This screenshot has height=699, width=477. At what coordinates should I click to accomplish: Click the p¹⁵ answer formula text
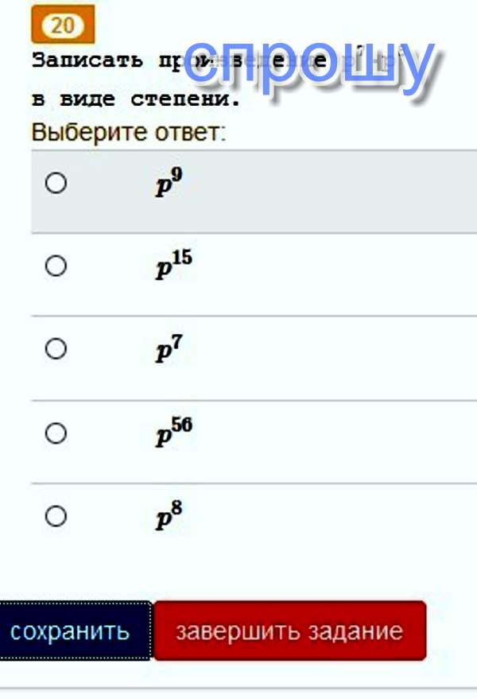click(173, 265)
